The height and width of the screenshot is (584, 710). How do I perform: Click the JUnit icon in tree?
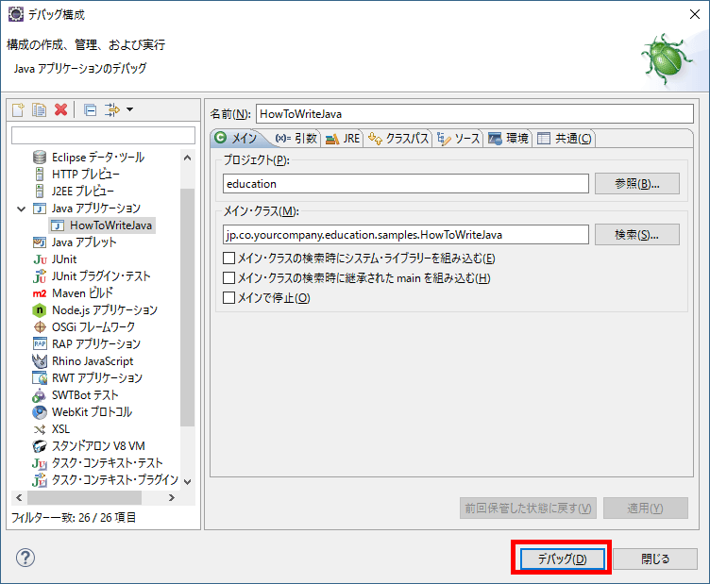40,259
